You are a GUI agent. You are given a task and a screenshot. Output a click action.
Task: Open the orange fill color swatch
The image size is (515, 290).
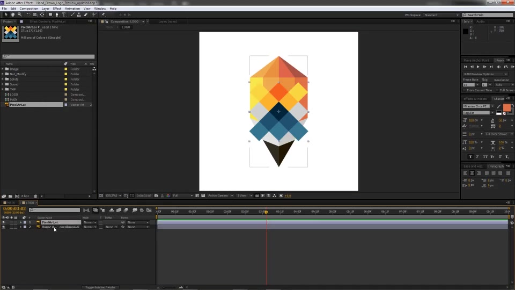(506, 107)
